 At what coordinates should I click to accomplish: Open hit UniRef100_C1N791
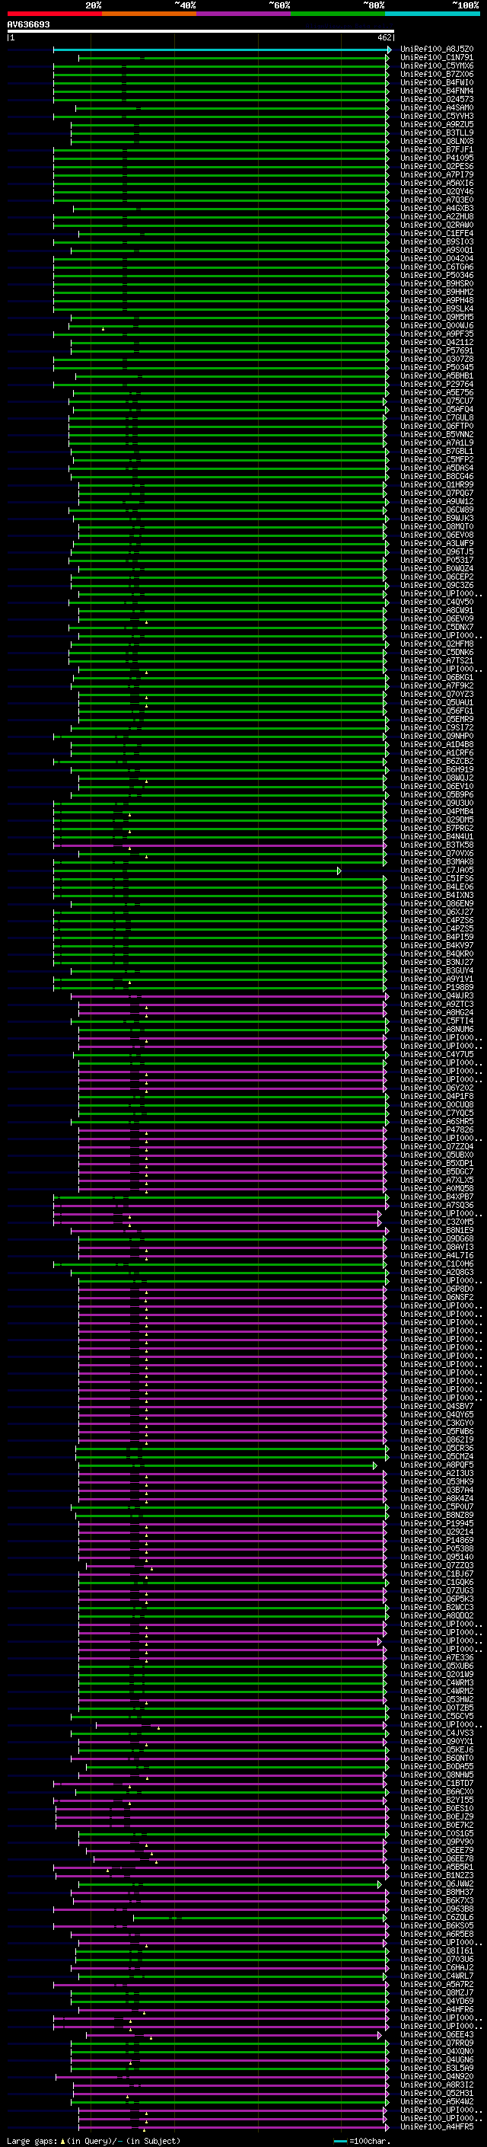437,58
